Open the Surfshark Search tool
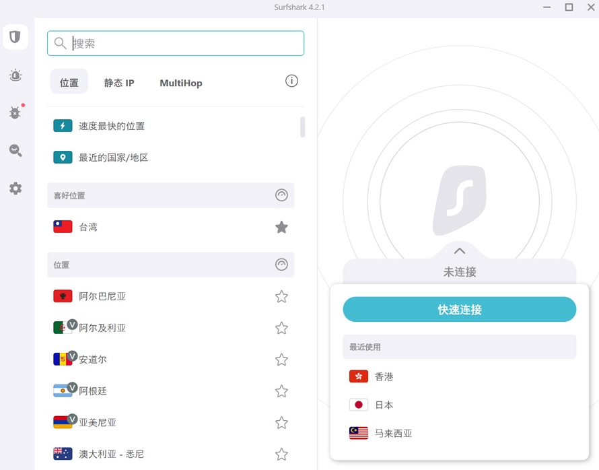599x470 pixels. point(15,150)
